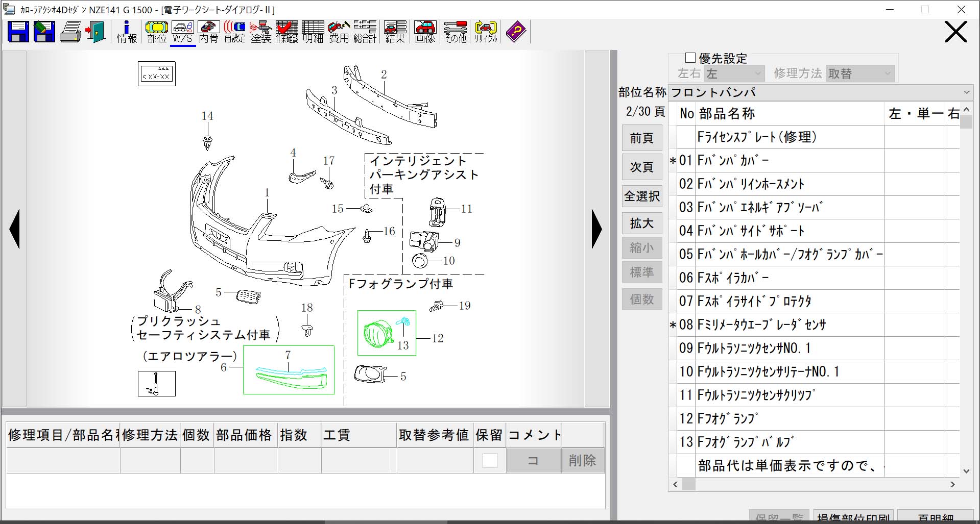Open the 情報 info tool
Viewport: 980px width, 524px height.
click(x=127, y=32)
